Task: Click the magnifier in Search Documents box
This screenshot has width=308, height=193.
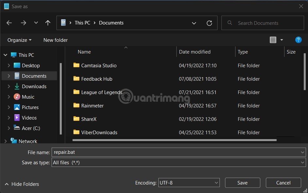Action: click(x=230, y=23)
